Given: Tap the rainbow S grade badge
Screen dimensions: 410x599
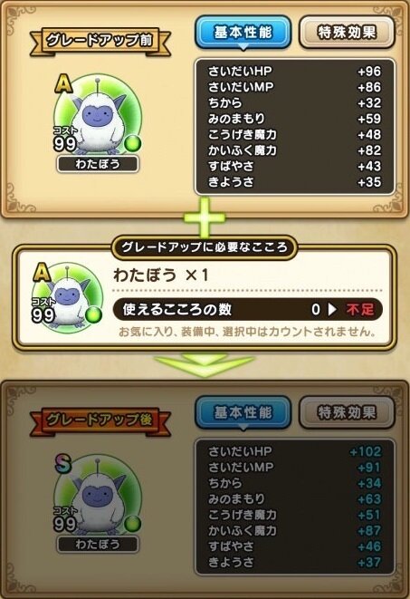Looking at the screenshot, I should pos(63,463).
